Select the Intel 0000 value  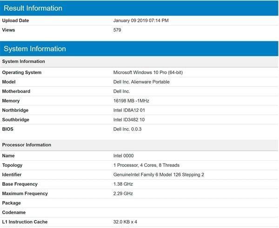coord(124,156)
